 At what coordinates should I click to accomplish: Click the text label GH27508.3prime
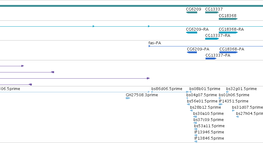pyautogui.click(x=142, y=95)
